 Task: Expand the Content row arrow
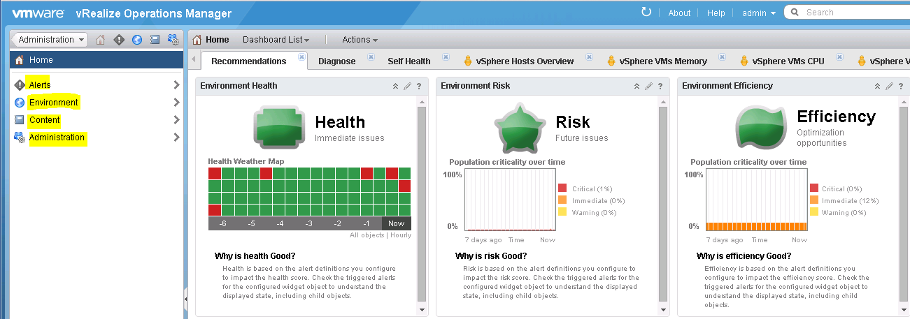click(176, 120)
